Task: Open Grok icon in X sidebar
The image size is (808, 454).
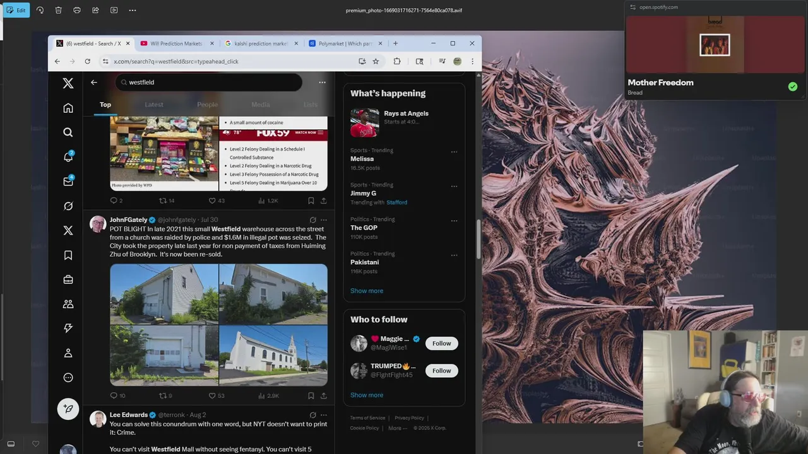Action: (x=68, y=206)
